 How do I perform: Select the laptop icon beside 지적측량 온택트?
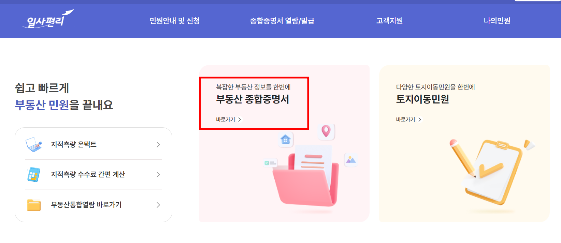point(34,144)
